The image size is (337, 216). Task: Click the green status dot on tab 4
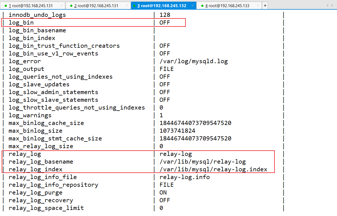click(x=202, y=6)
